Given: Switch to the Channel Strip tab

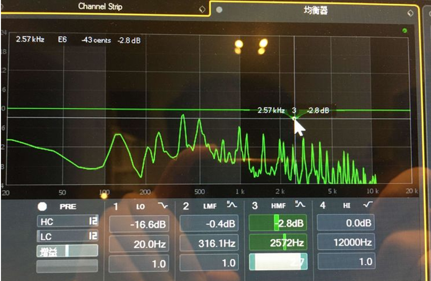Looking at the screenshot, I should pyautogui.click(x=108, y=7).
